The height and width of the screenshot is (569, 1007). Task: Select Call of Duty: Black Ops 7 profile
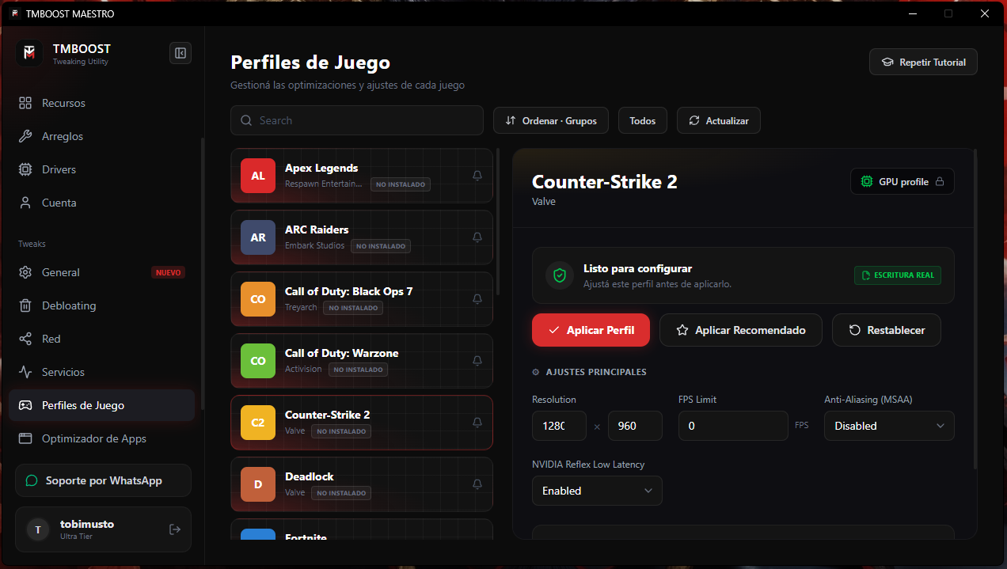[362, 299]
